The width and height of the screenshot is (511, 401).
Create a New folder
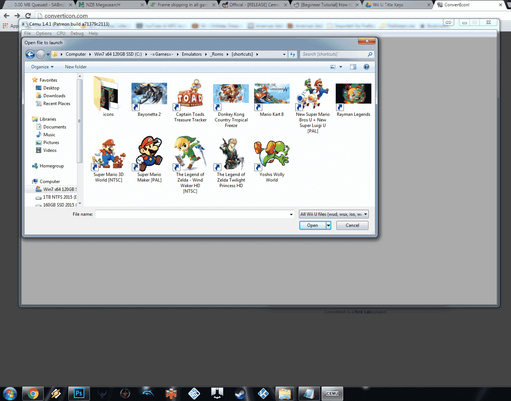pyautogui.click(x=76, y=67)
